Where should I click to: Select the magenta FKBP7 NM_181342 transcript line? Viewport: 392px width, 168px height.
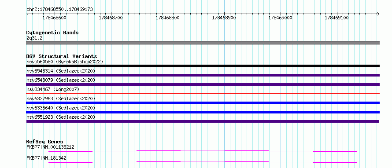coord(203,162)
